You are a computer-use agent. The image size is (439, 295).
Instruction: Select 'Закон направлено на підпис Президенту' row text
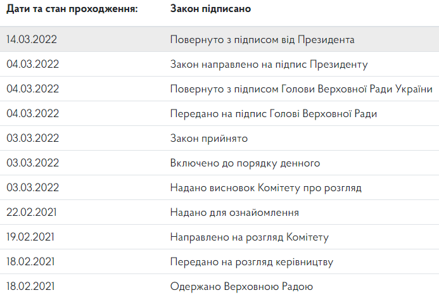[269, 64]
